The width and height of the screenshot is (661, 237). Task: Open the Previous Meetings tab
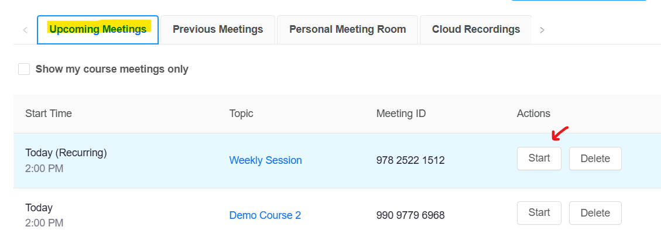point(218,30)
